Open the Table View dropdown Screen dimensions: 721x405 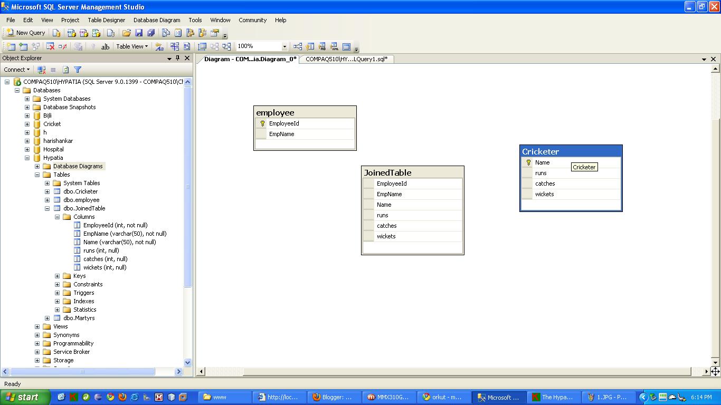132,46
